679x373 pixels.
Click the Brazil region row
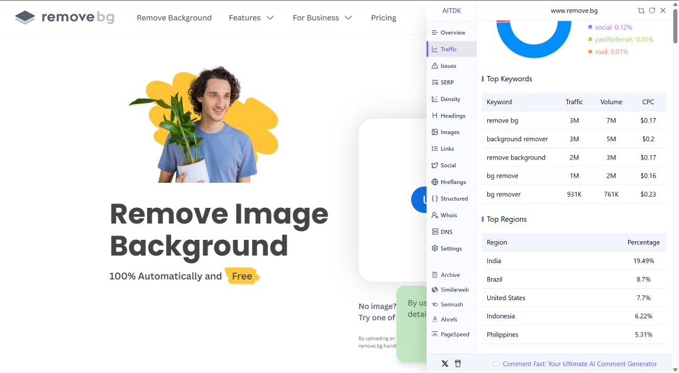click(574, 279)
